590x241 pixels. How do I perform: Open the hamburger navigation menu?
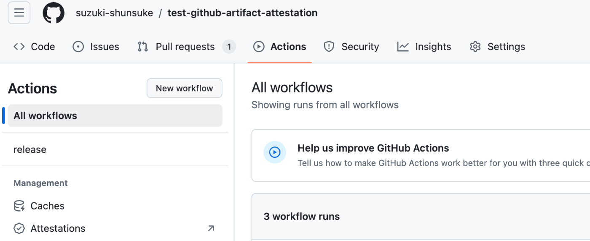[x=19, y=13]
